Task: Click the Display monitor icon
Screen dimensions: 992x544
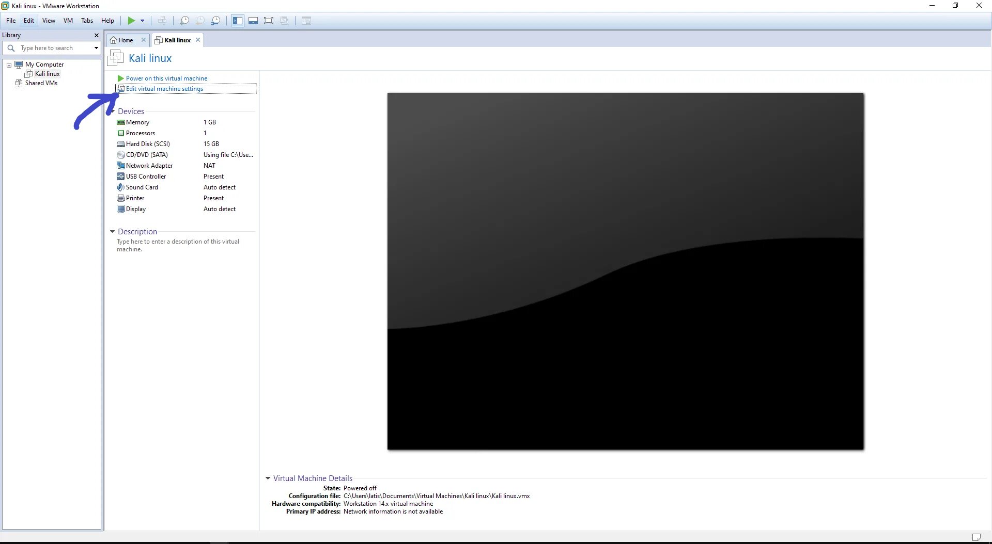Action: coord(121,209)
